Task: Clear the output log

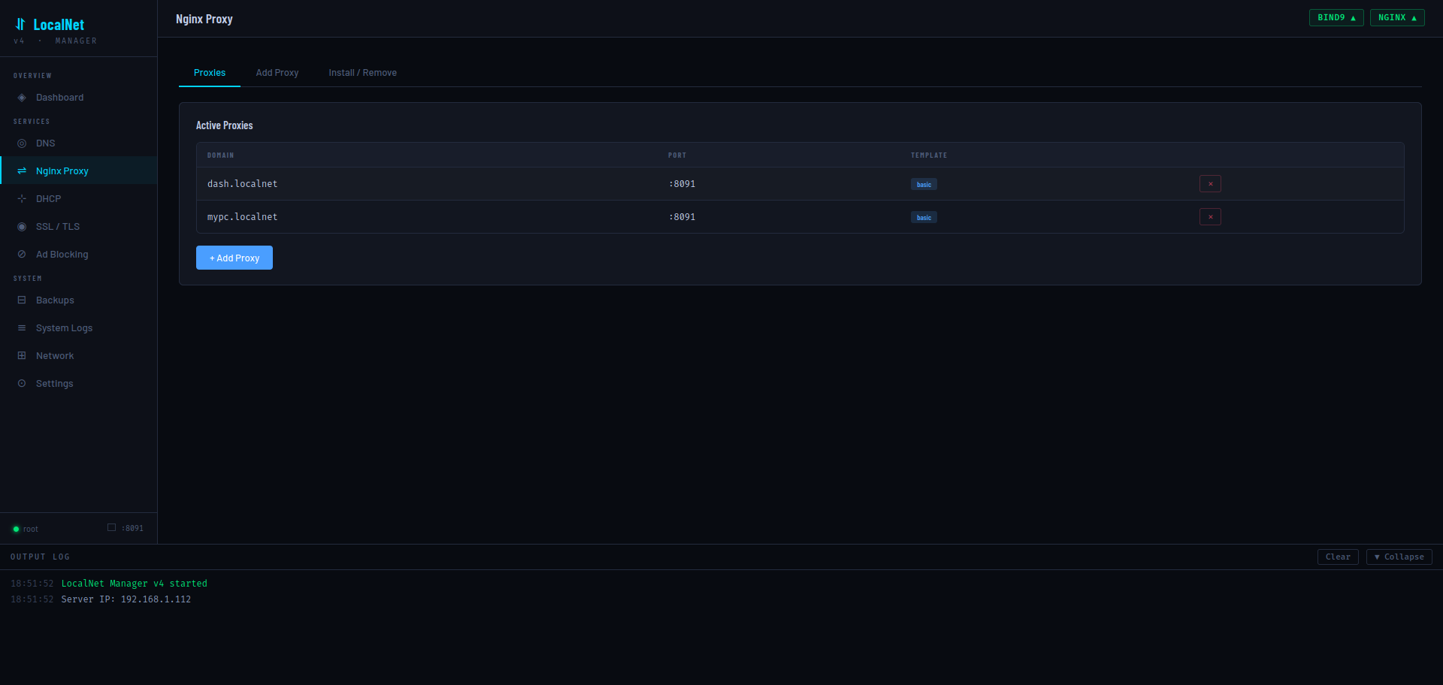Action: 1338,557
